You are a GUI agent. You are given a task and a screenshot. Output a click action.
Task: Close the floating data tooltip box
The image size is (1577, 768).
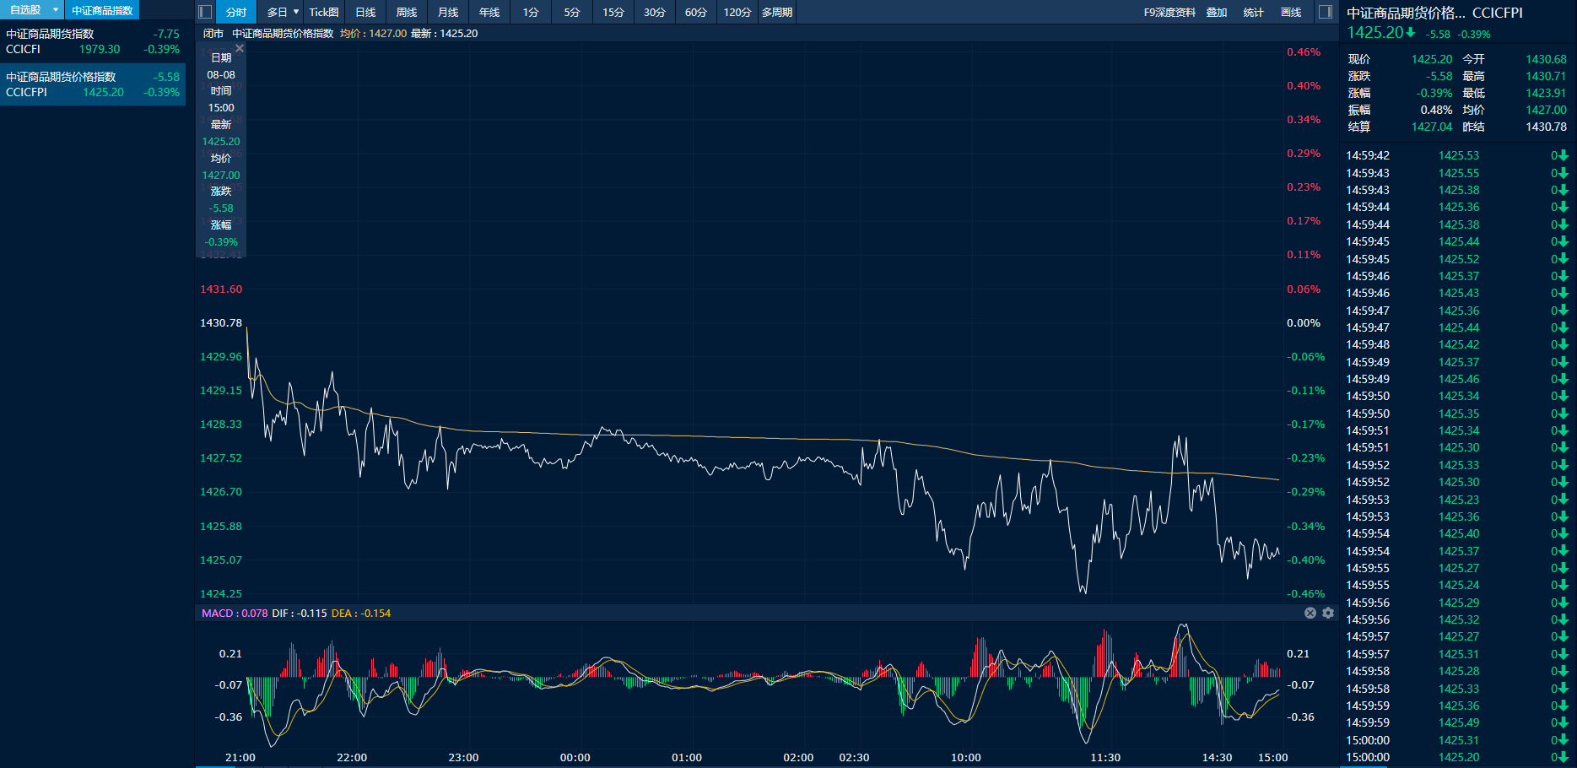(x=240, y=49)
